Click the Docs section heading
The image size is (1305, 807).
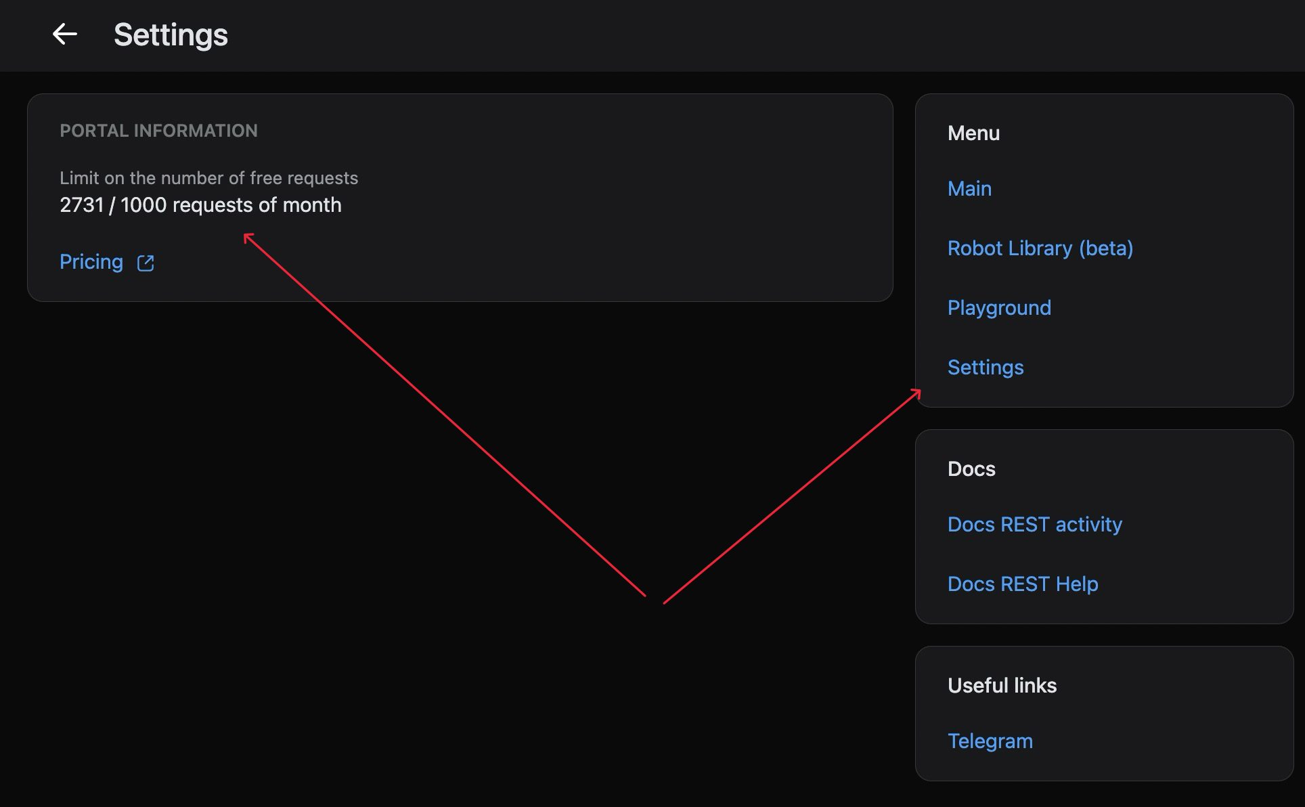coord(971,468)
